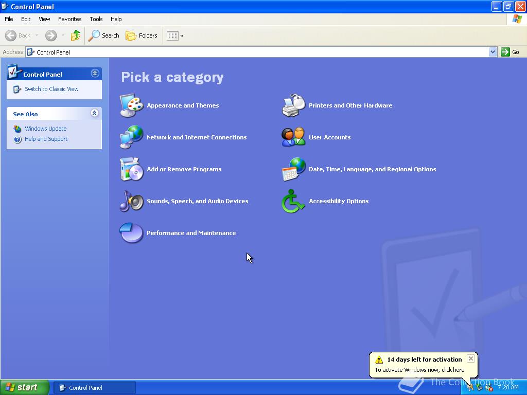Open the Forward history dropdown arrow
Viewport: 527px width, 395px height.
(x=63, y=35)
